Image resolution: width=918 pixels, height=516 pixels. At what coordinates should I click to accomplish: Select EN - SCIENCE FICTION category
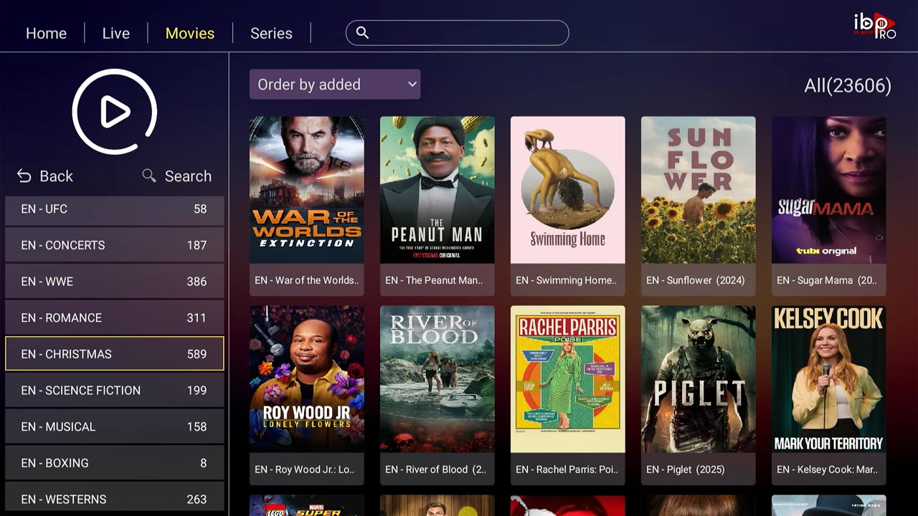pyautogui.click(x=115, y=391)
